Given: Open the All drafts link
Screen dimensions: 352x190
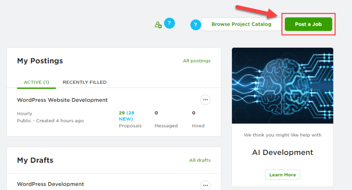Looking at the screenshot, I should [x=200, y=160].
